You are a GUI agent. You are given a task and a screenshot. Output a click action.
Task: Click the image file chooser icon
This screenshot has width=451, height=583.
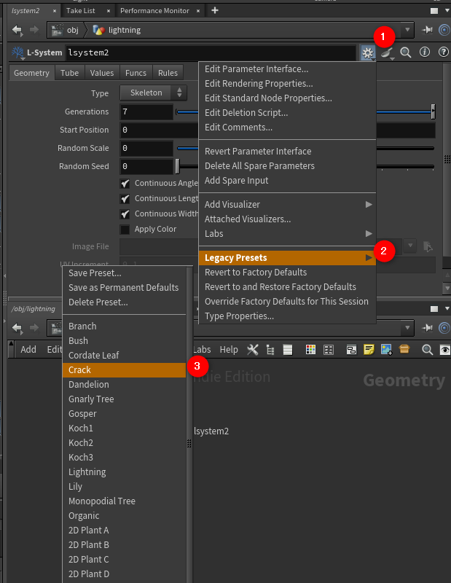[x=428, y=246]
